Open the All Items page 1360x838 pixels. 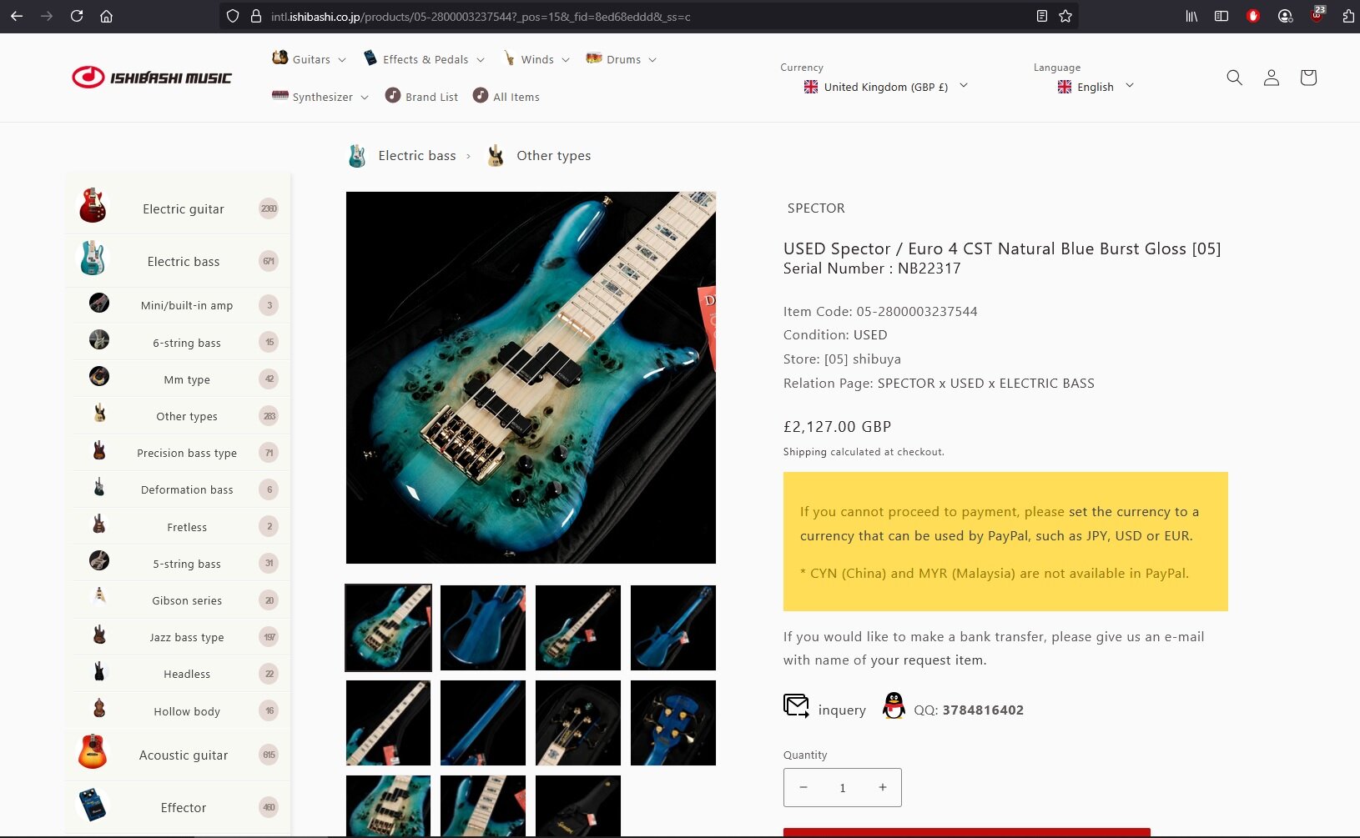pos(506,97)
